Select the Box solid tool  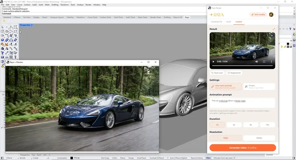tap(2, 40)
